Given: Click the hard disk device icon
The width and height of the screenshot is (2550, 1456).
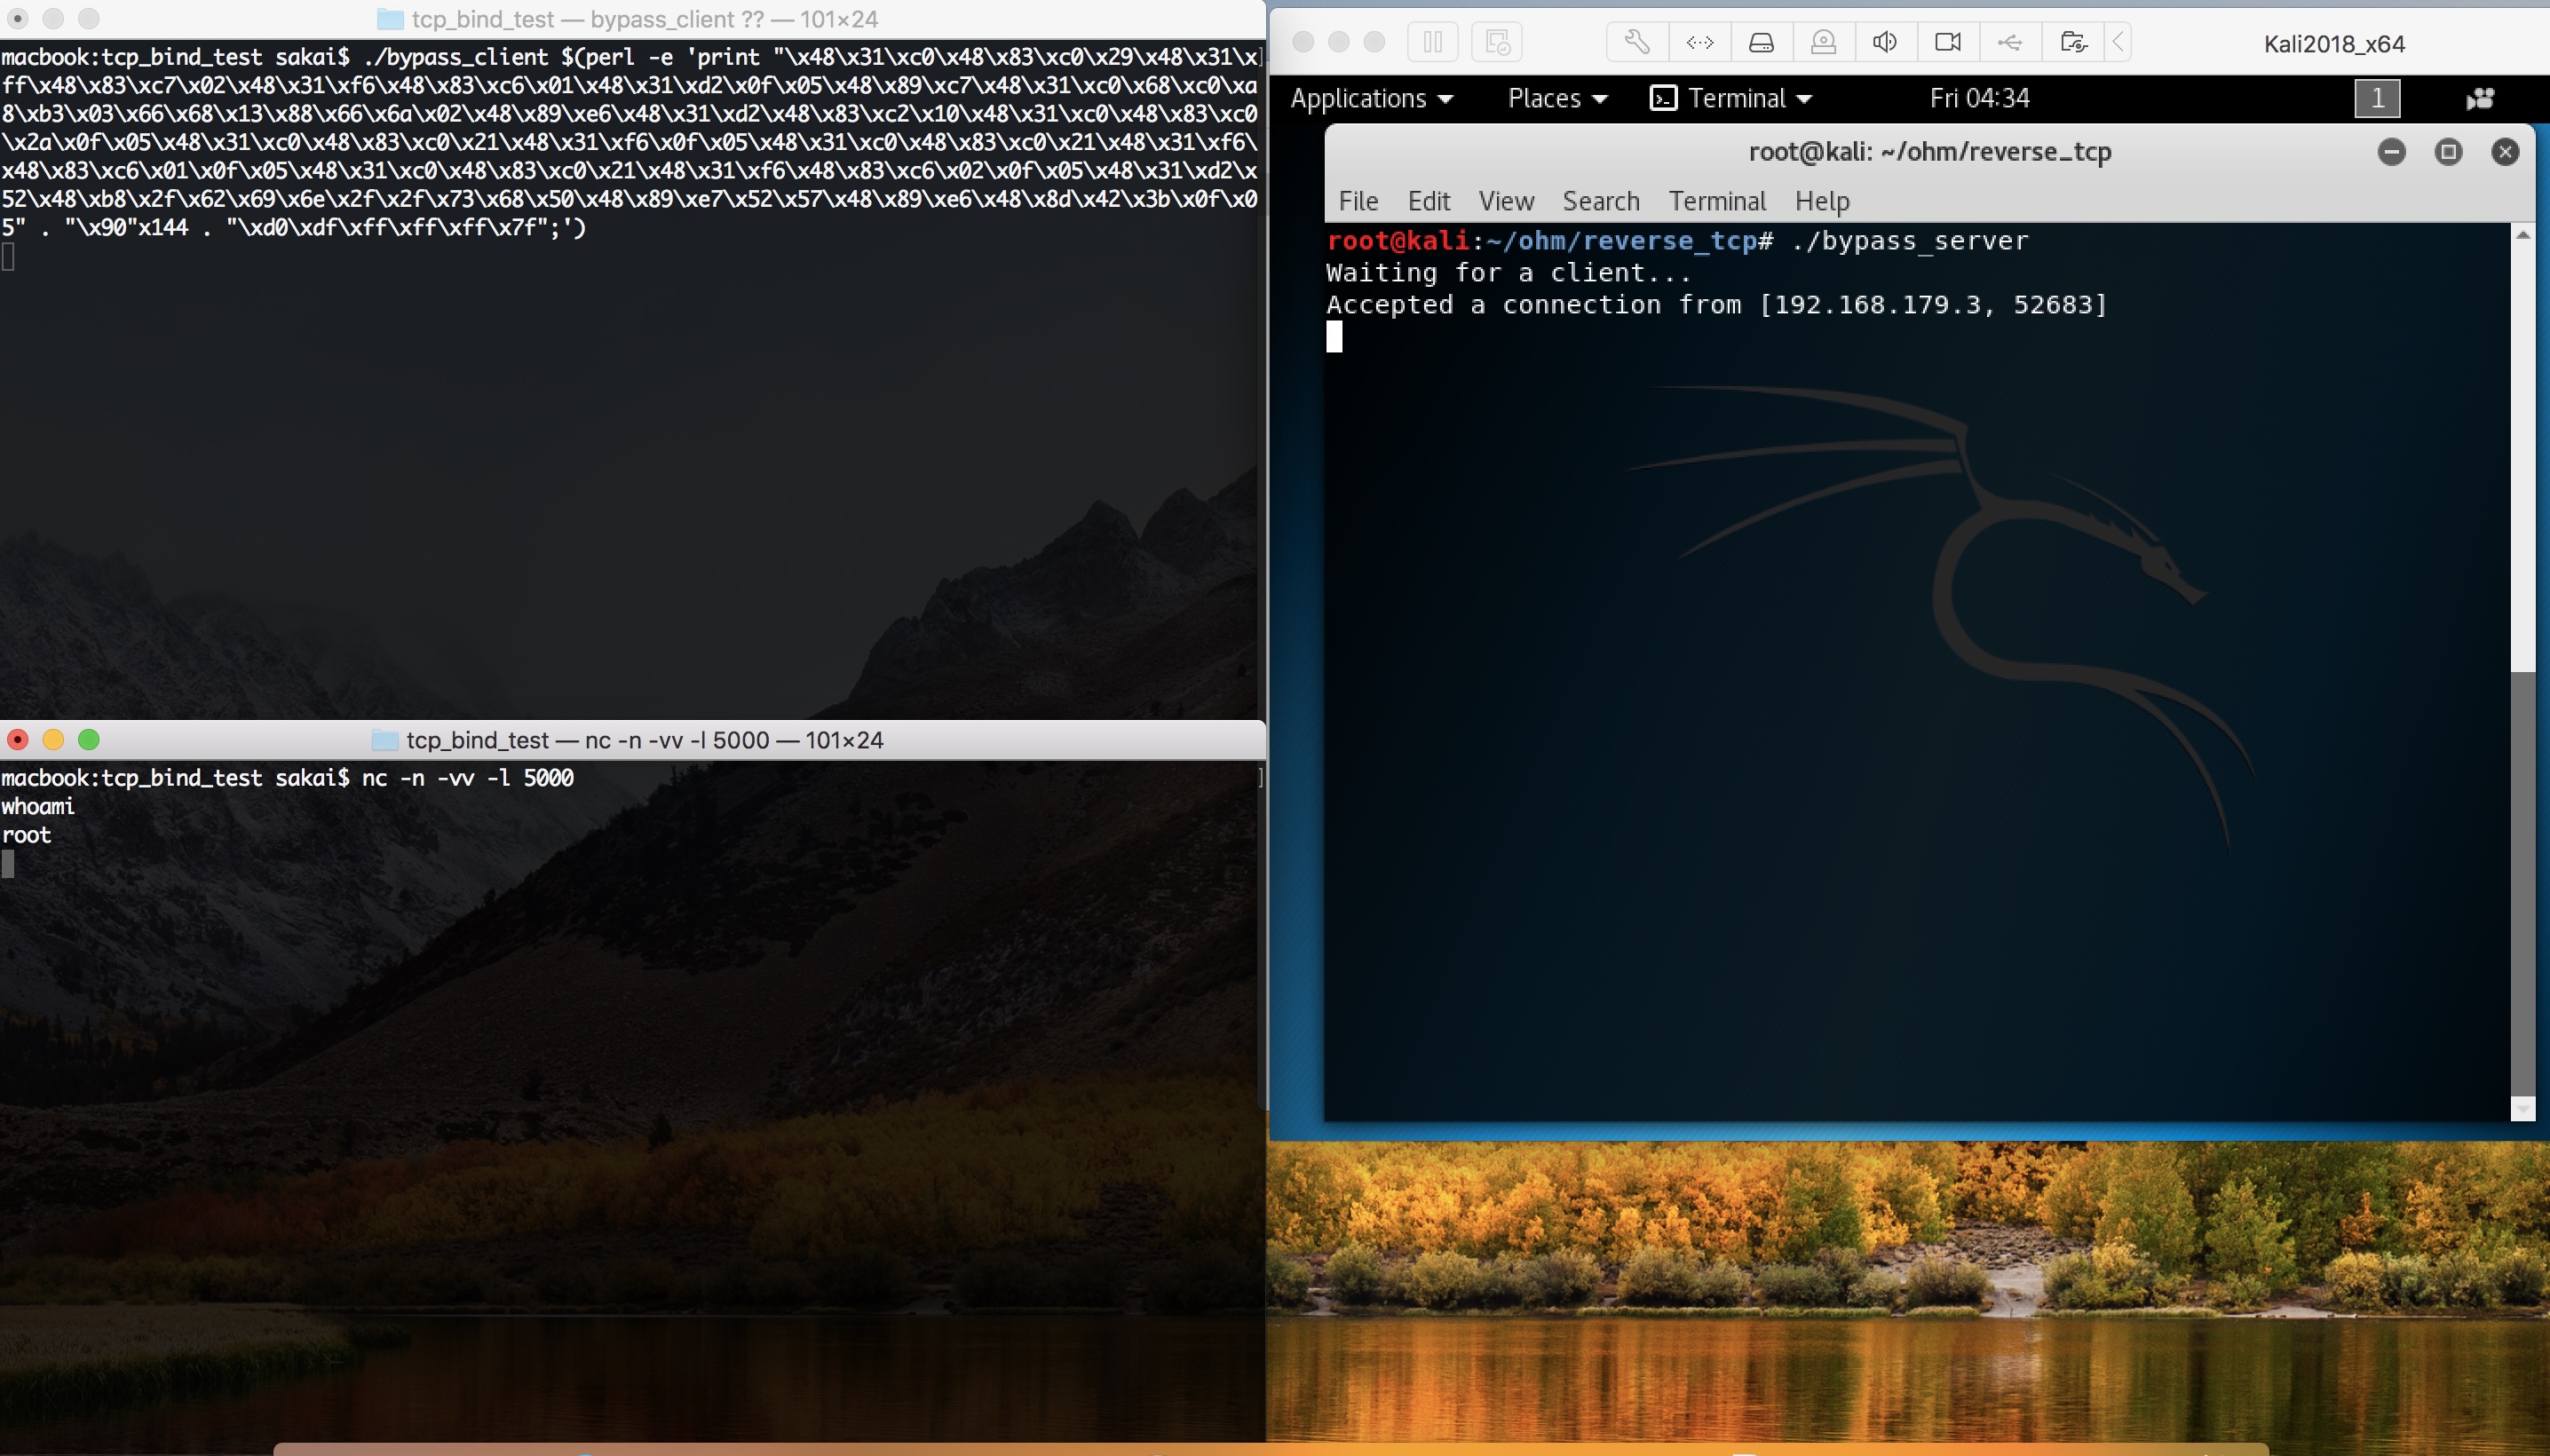Looking at the screenshot, I should pos(1760,42).
